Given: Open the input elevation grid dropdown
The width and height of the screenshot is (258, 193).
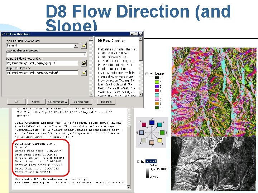Looking at the screenshot, I should (76, 45).
